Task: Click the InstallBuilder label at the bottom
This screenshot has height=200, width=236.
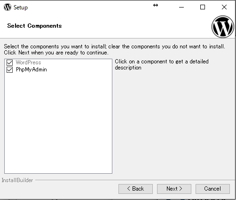Action: [x=17, y=180]
